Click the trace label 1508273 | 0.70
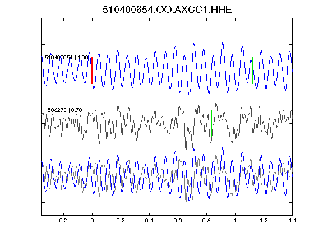 pos(63,110)
